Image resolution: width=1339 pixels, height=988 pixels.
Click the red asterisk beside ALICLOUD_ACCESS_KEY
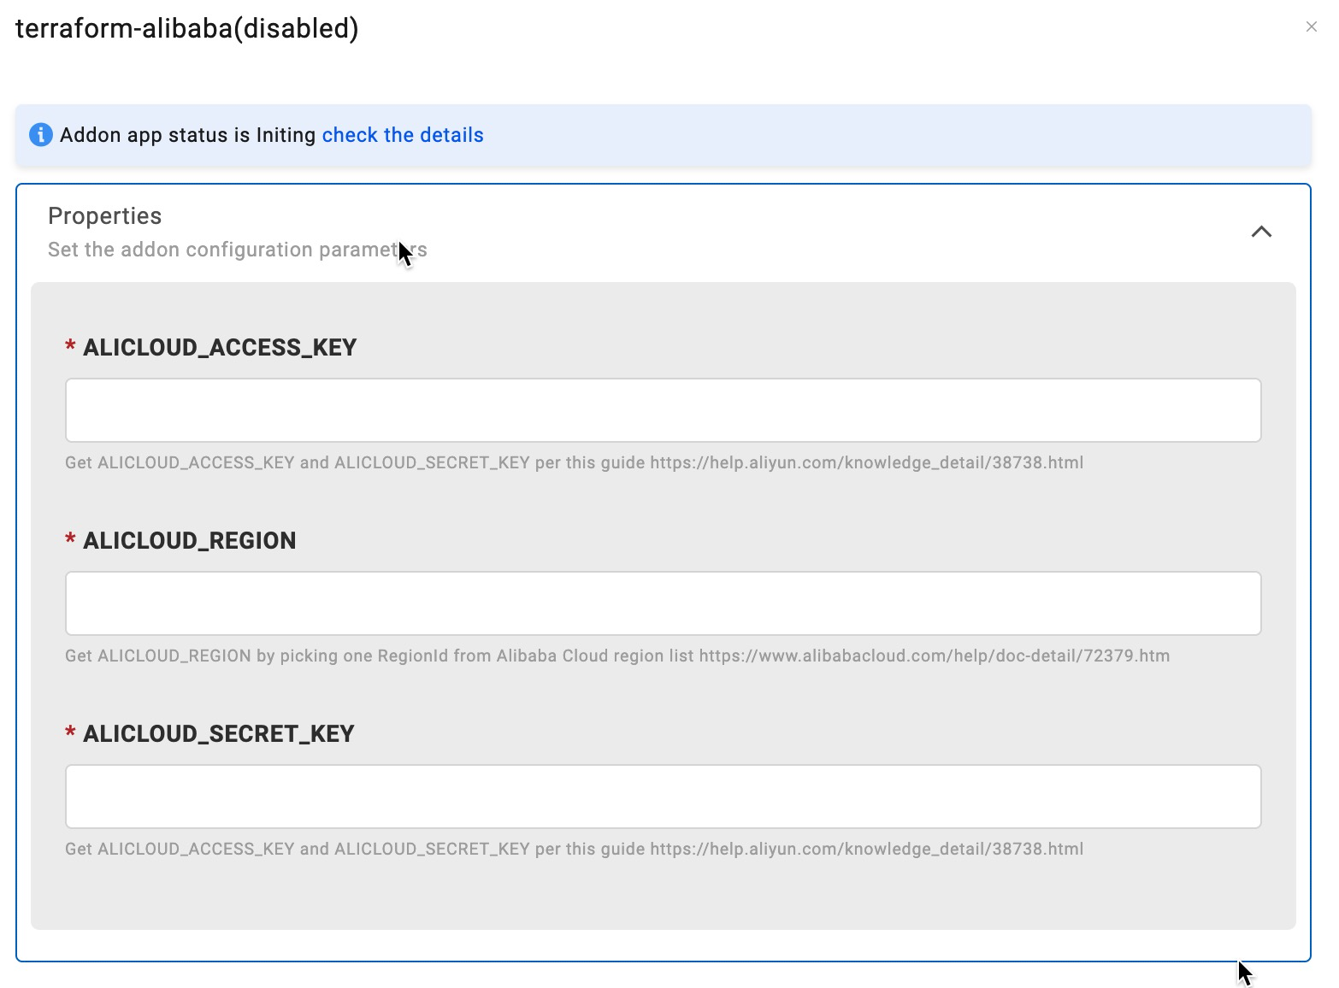[70, 347]
